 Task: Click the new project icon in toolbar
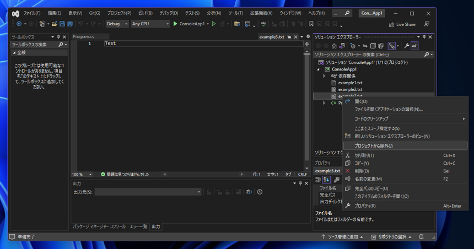42,24
